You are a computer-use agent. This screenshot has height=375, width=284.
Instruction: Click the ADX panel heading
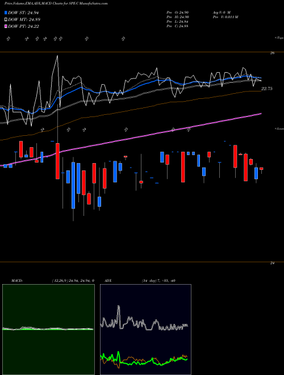click(x=108, y=281)
